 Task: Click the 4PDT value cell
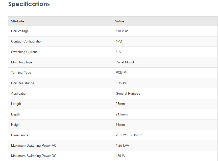click(x=120, y=42)
